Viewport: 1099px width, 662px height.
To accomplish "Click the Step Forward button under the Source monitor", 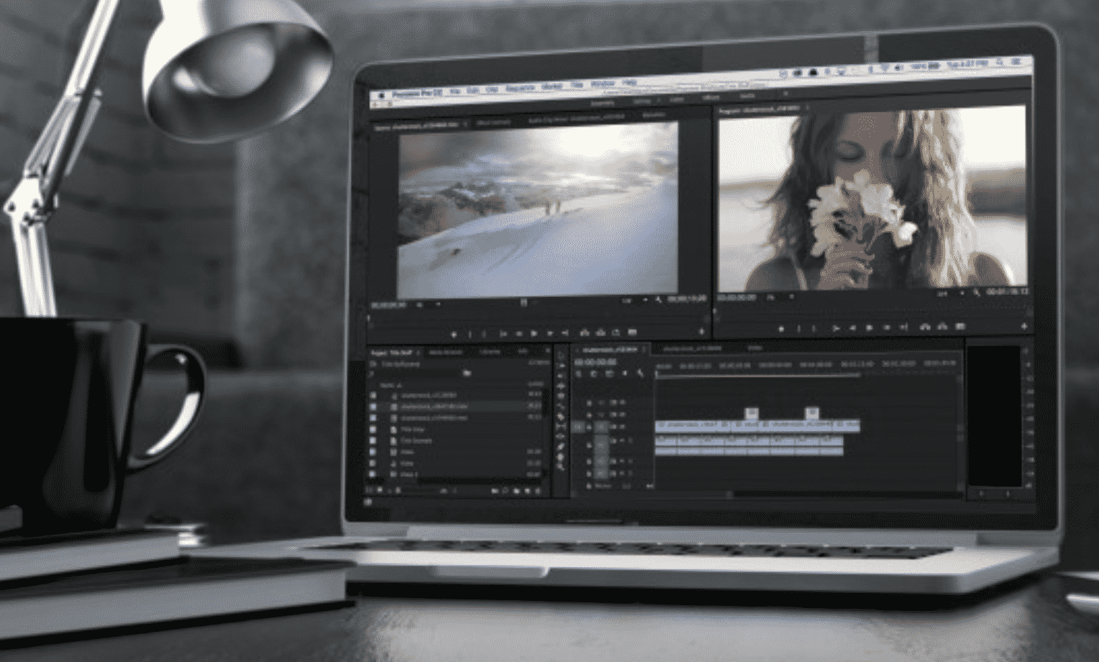I will coord(550,332).
